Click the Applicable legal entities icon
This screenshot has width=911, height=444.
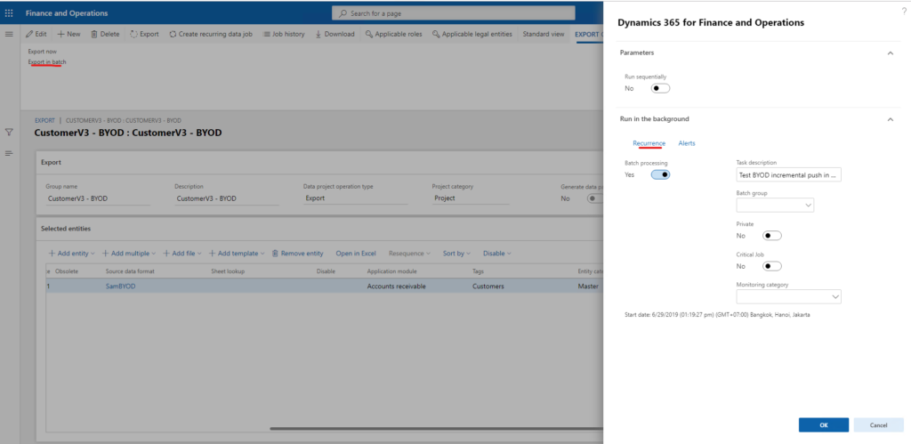tap(436, 35)
